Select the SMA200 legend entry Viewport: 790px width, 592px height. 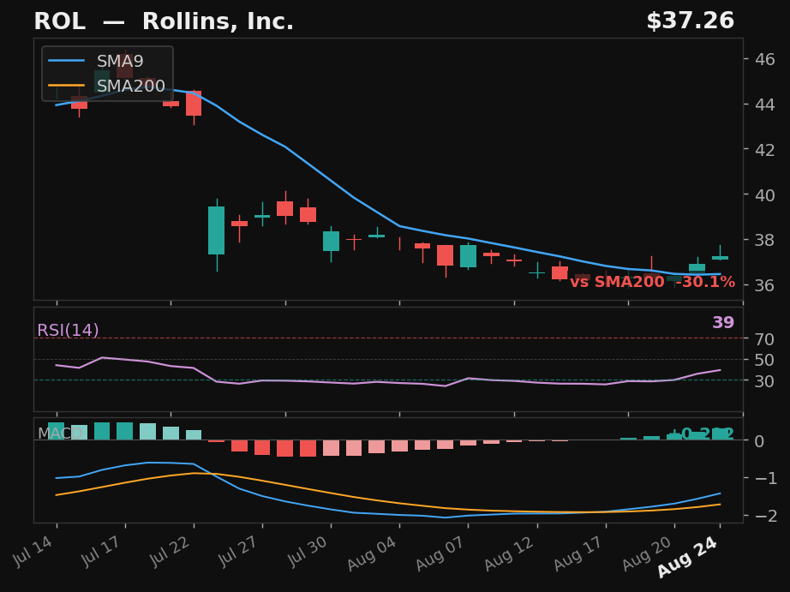[x=106, y=87]
